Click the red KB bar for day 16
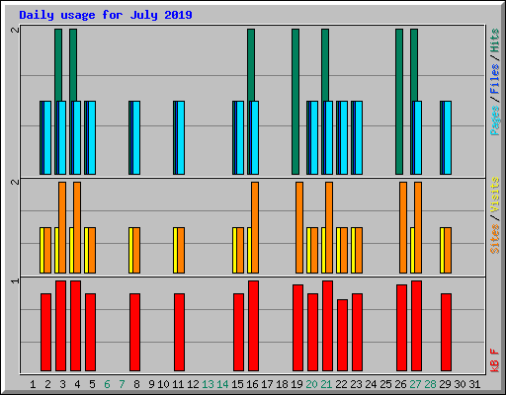 (x=253, y=326)
